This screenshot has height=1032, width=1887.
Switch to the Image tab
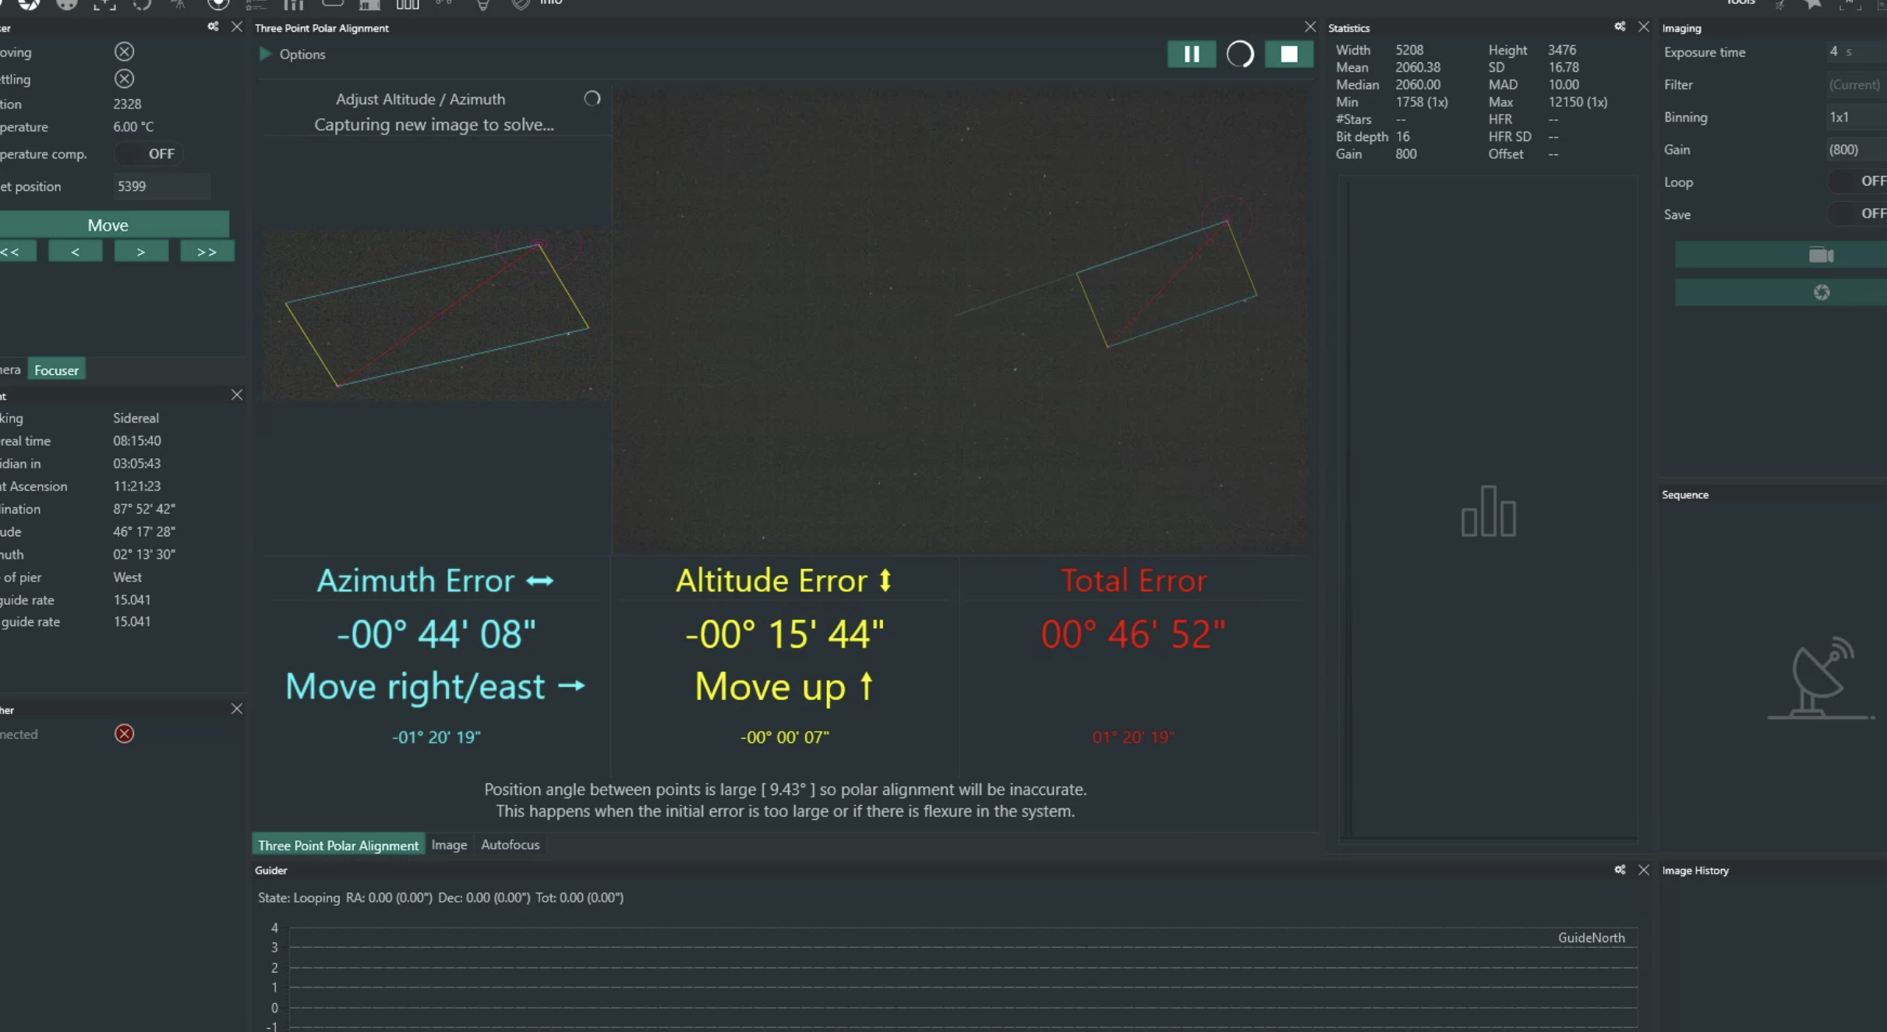pos(449,844)
